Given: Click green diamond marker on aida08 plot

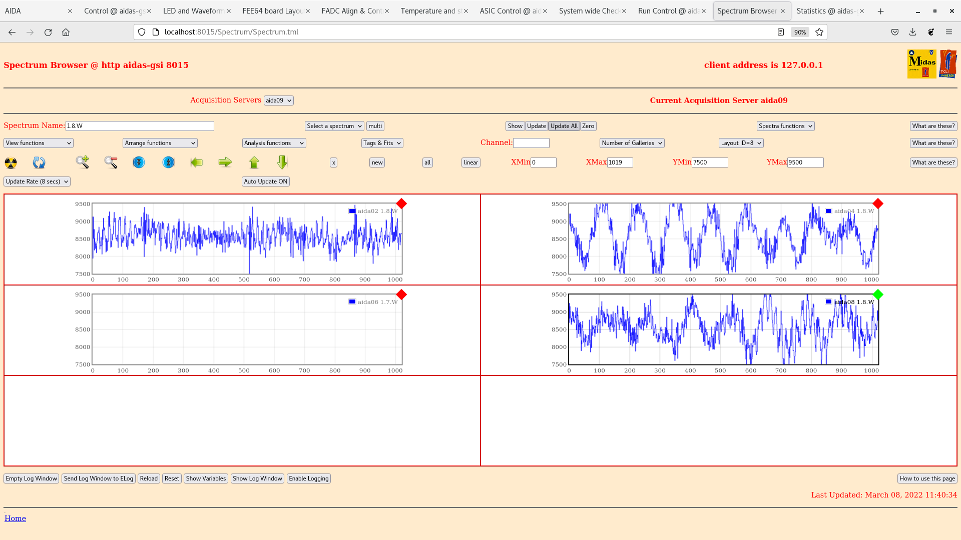Looking at the screenshot, I should tap(878, 294).
